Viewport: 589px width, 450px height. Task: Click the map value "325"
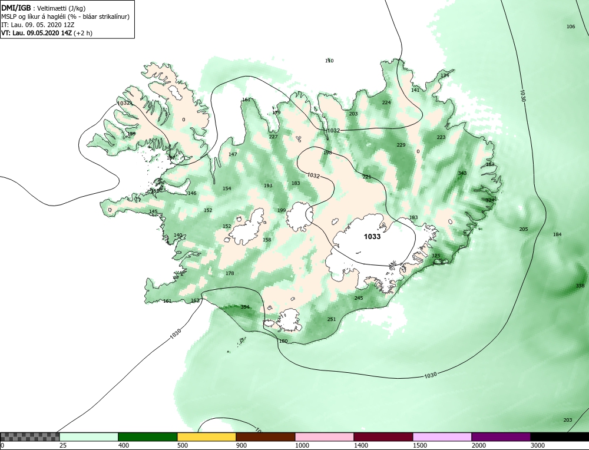pos(436,256)
